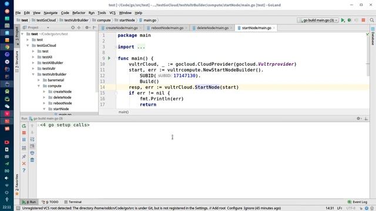376x211 pixels.
Task: Switch to deleteNode/main.go tab
Action: pyautogui.click(x=212, y=28)
